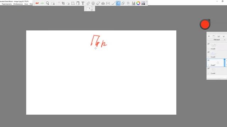Open the Perspective guides tool
Image resolution: width=227 pixels, height=127 pixels.
point(103,3)
